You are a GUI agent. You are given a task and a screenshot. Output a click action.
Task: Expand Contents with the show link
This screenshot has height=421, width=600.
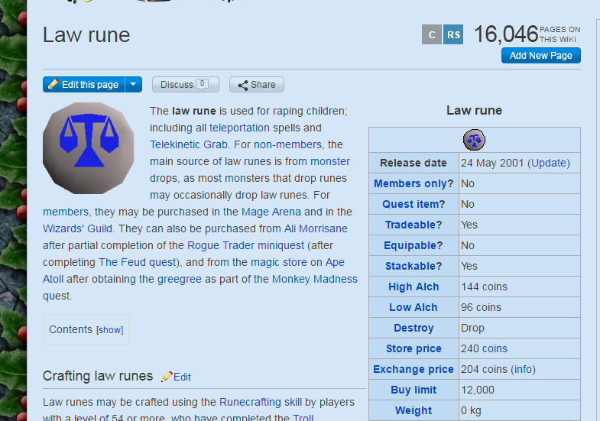(110, 330)
